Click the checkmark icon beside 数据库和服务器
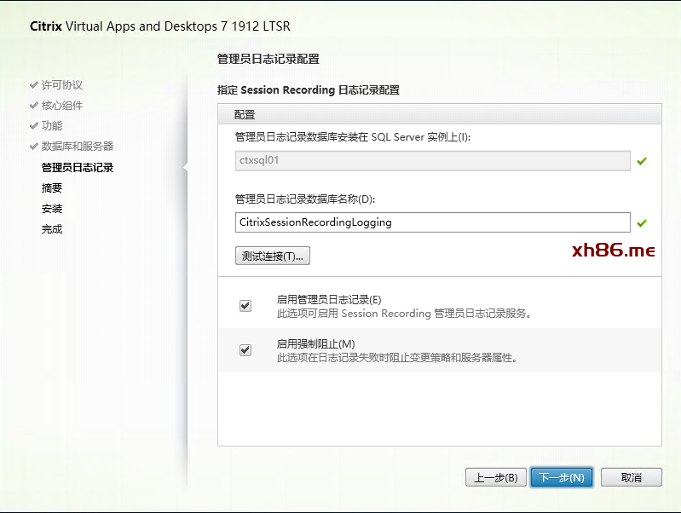Image resolution: width=681 pixels, height=513 pixels. 34,147
